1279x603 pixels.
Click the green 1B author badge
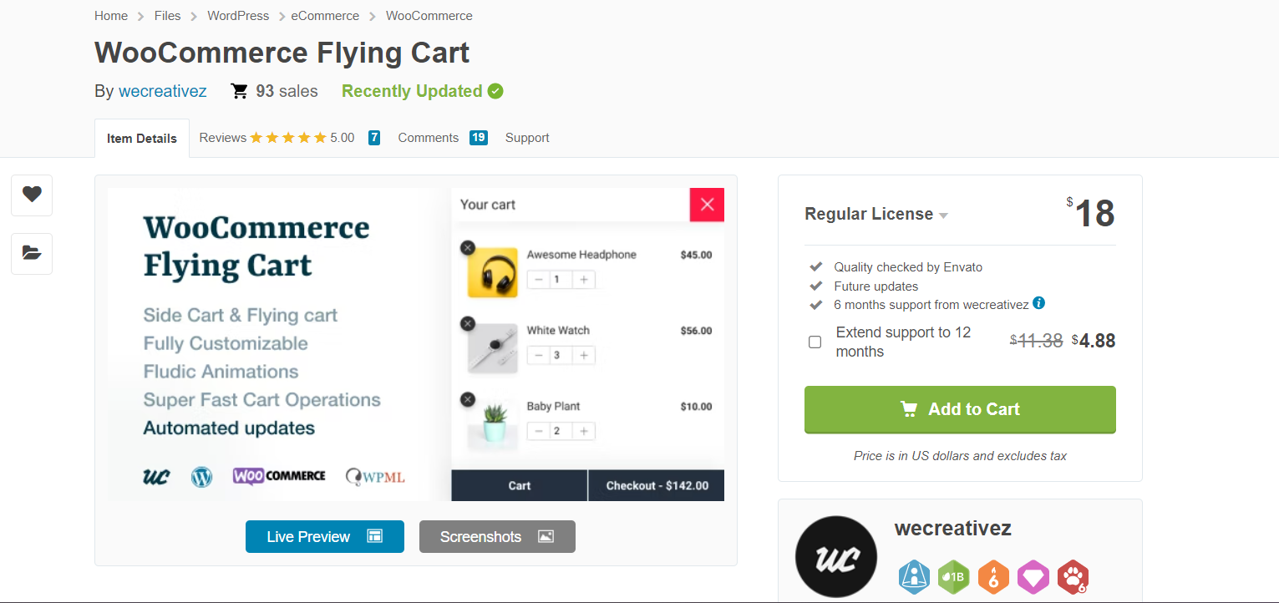(953, 577)
